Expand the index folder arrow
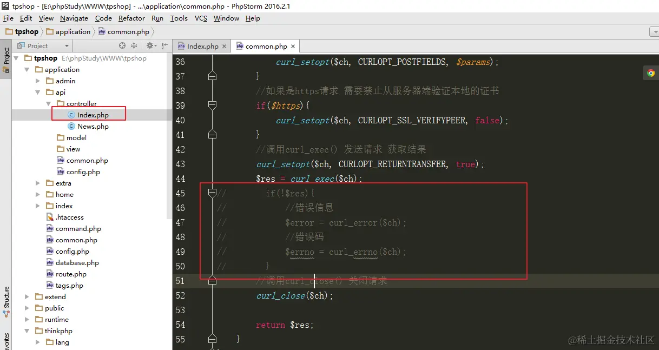The image size is (659, 350). (x=38, y=206)
